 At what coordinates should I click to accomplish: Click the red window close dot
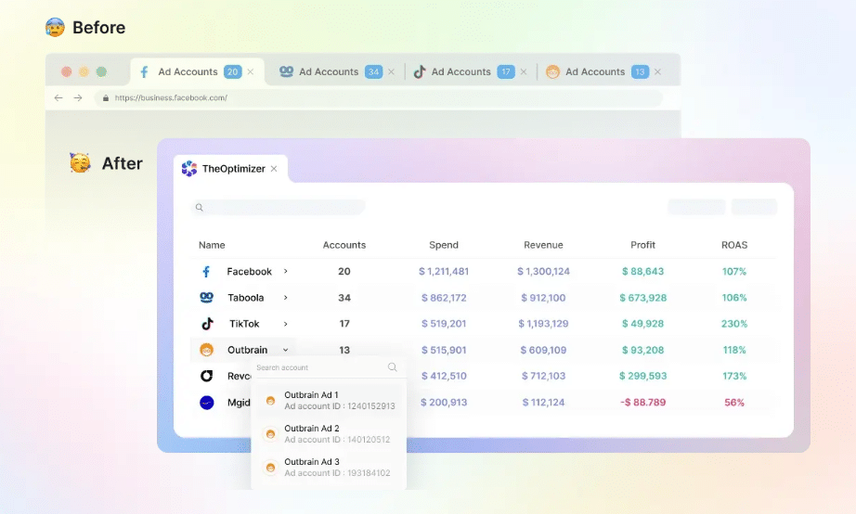point(67,72)
